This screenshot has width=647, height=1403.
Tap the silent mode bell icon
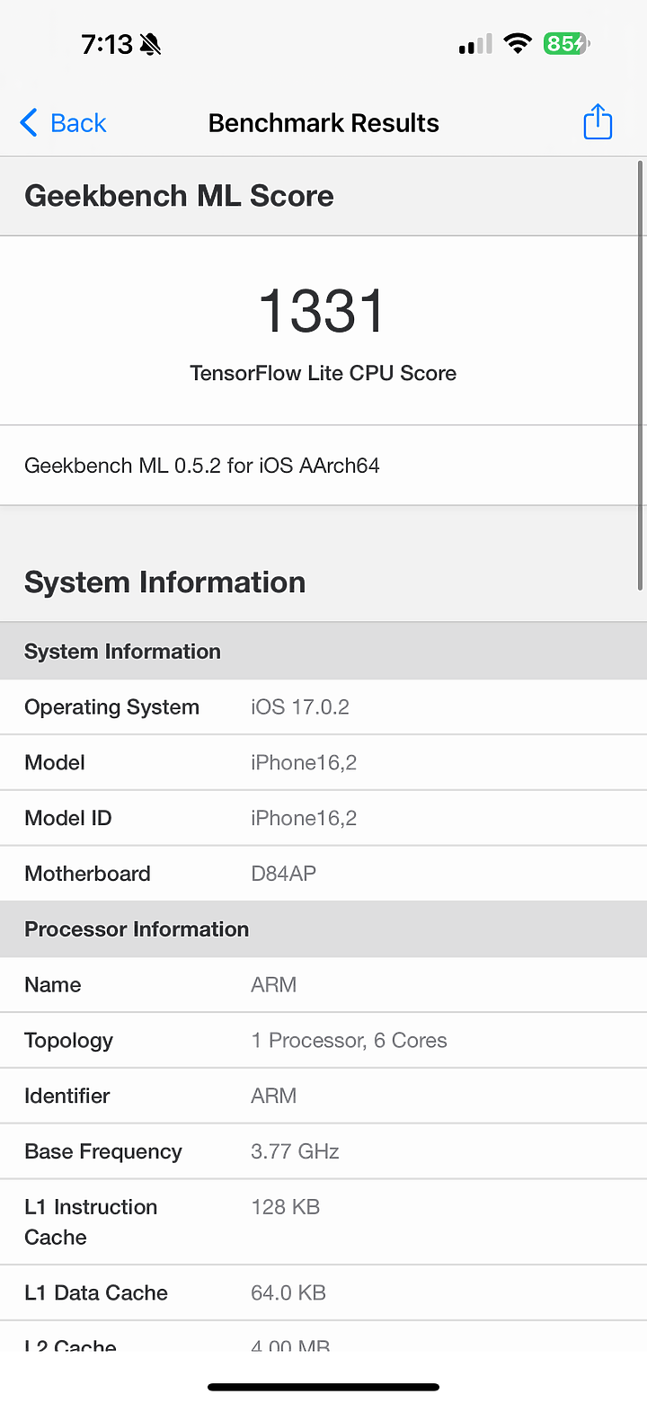[x=150, y=44]
